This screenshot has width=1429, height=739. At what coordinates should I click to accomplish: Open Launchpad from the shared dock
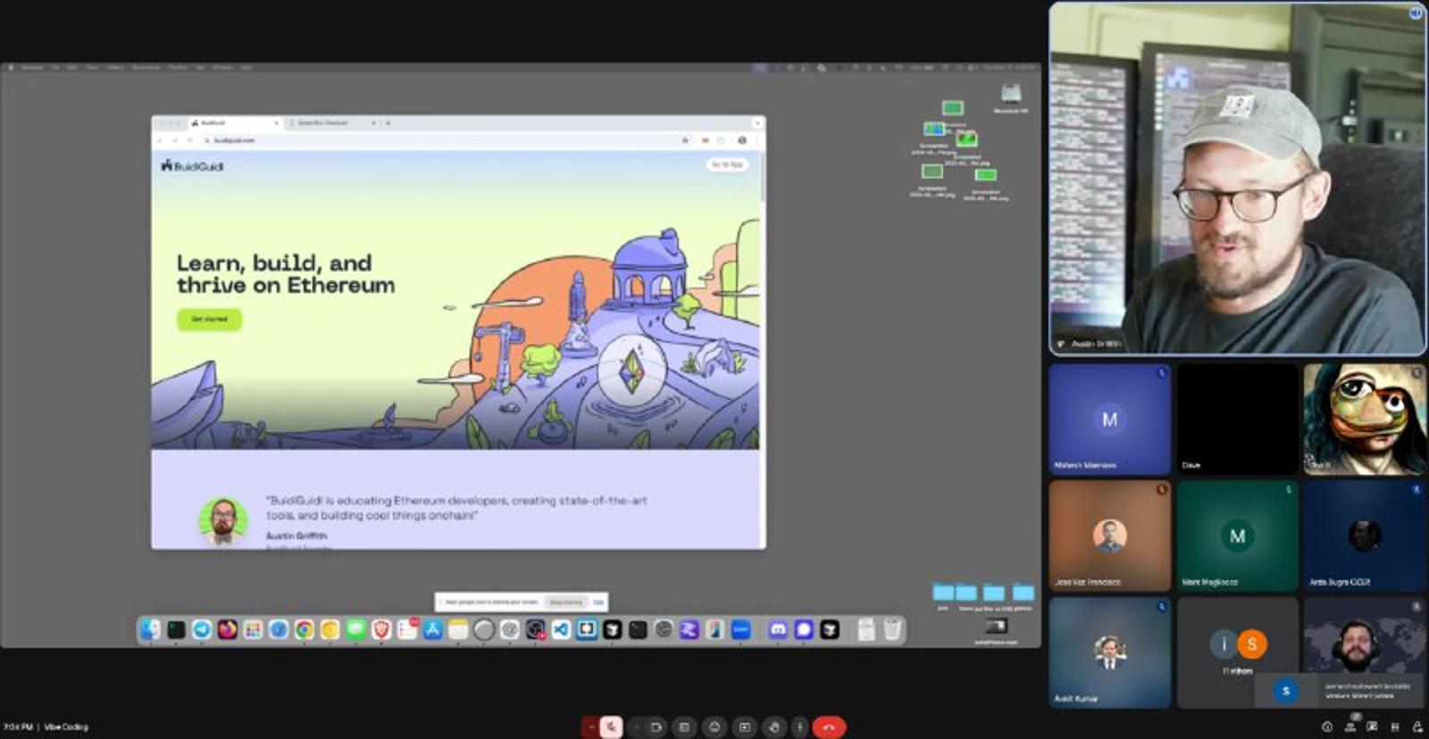point(254,630)
